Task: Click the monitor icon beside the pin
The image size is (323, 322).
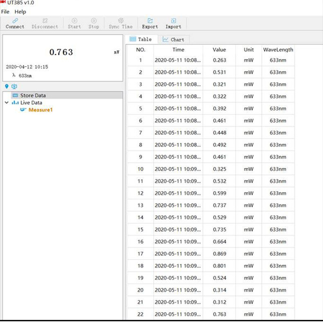Action: click(14, 86)
